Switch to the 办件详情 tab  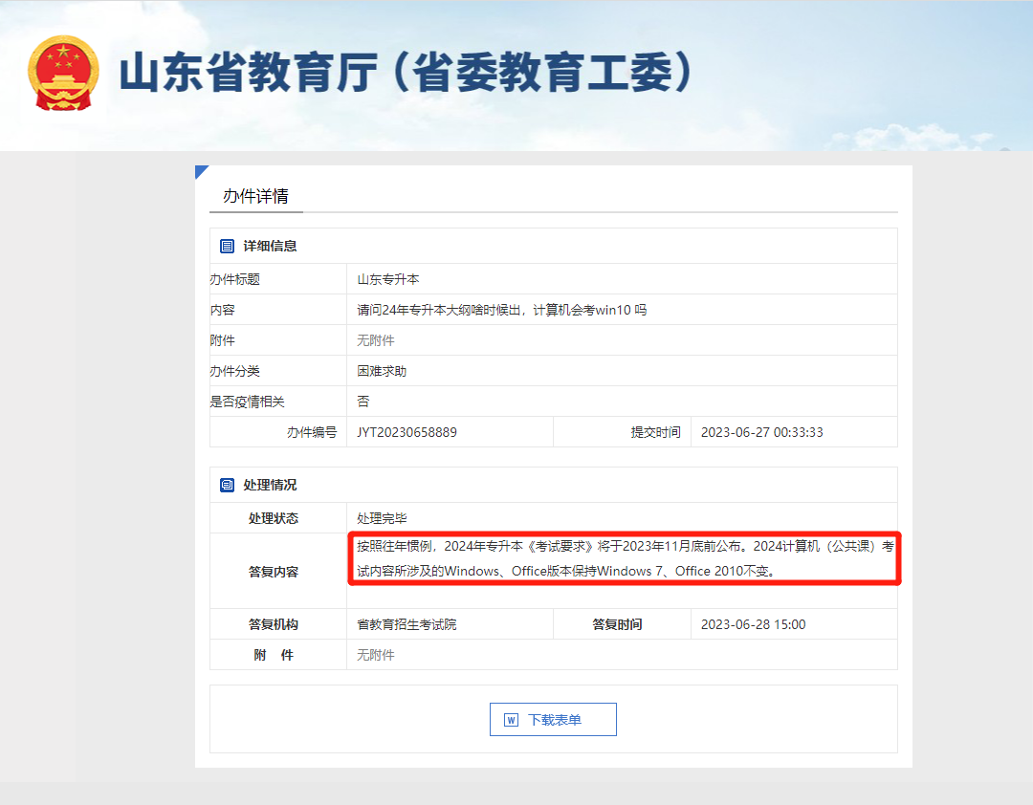click(x=255, y=195)
